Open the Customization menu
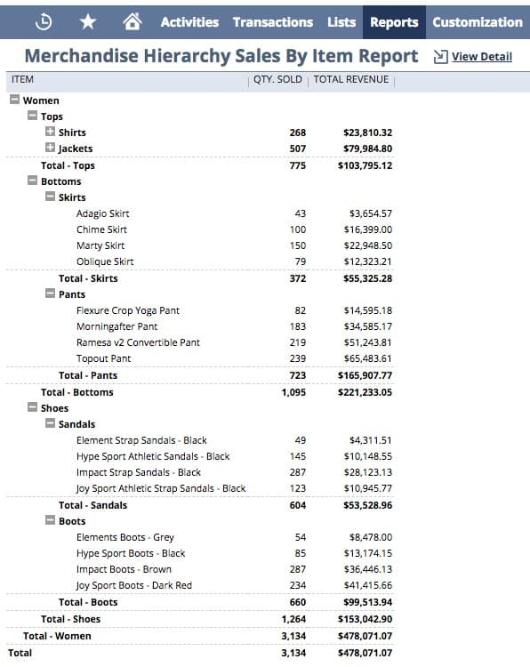The height and width of the screenshot is (667, 530). coord(478,22)
